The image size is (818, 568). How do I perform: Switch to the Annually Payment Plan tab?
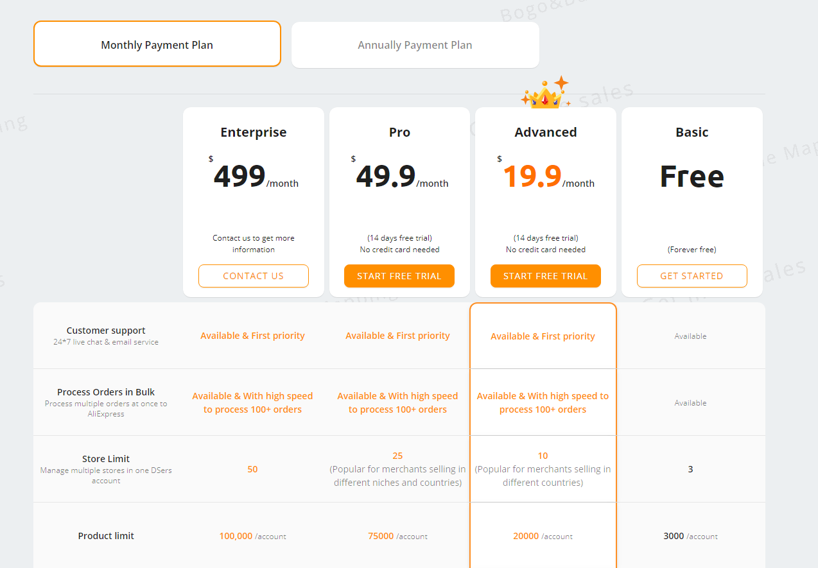pyautogui.click(x=415, y=44)
